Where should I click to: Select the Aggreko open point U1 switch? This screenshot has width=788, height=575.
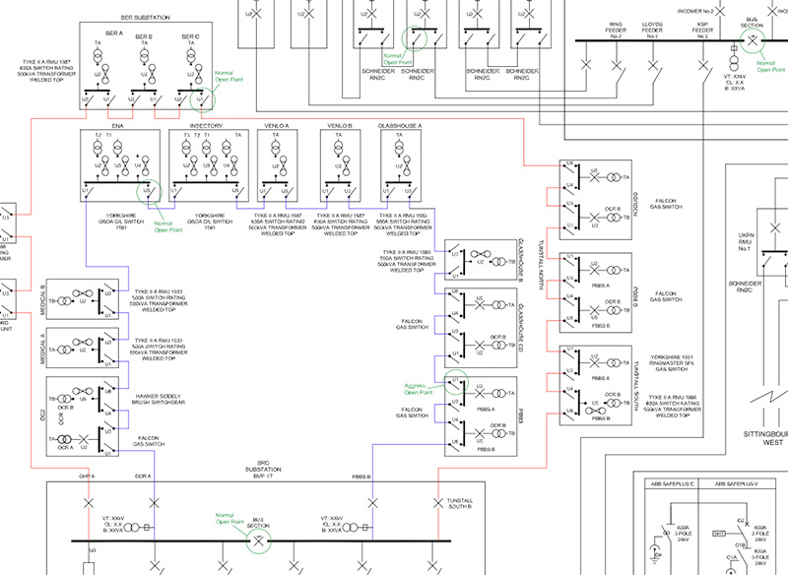pos(456,382)
